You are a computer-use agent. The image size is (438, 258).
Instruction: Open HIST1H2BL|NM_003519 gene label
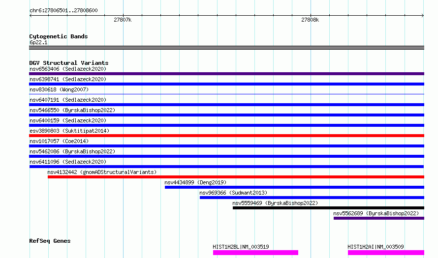click(241, 247)
